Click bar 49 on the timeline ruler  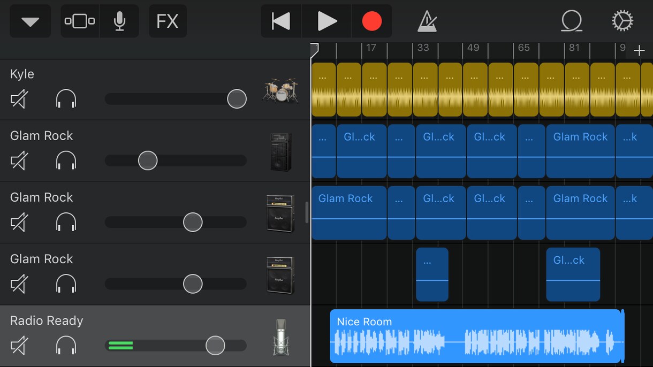[473, 48]
